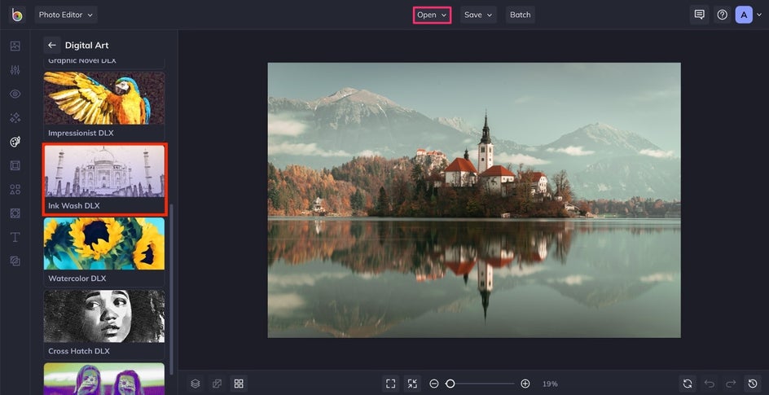Expand the Save dropdown menu
The image size is (769, 395).
point(478,15)
